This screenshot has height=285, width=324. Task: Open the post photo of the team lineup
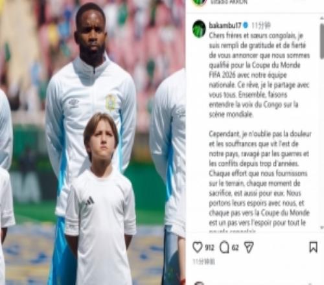[93, 142]
